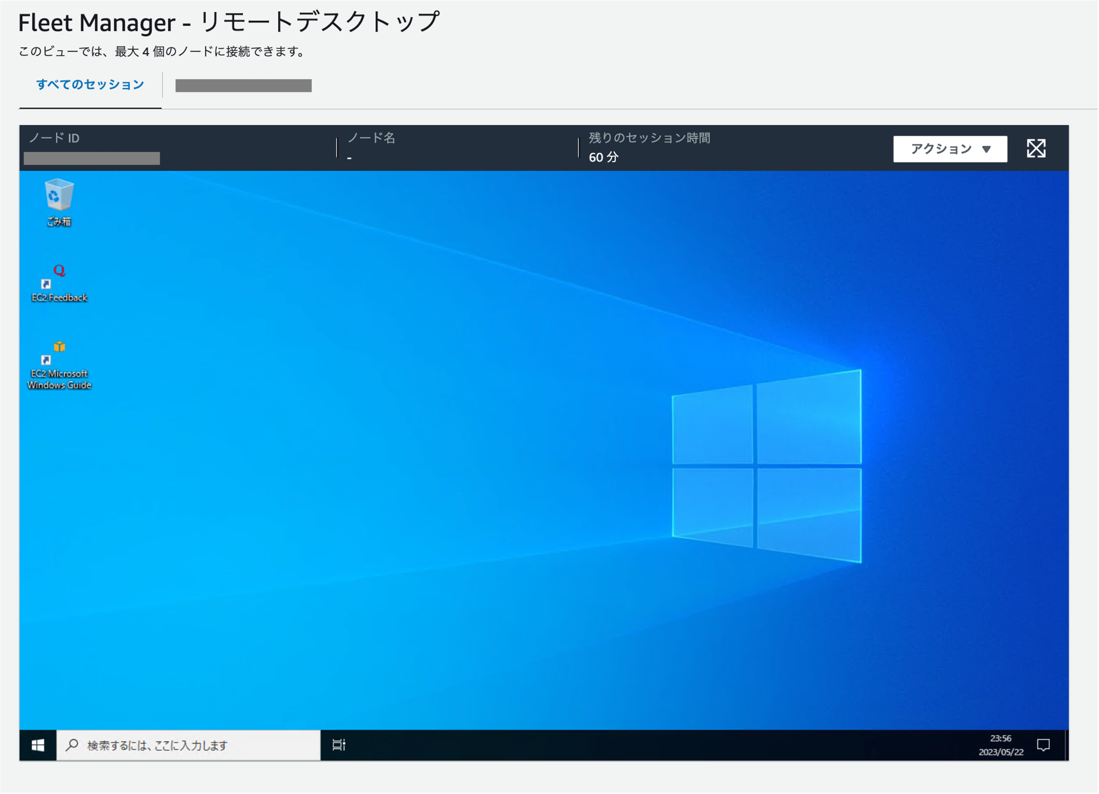Click the アクション dropdown arrow
The width and height of the screenshot is (1099, 794).
[987, 149]
